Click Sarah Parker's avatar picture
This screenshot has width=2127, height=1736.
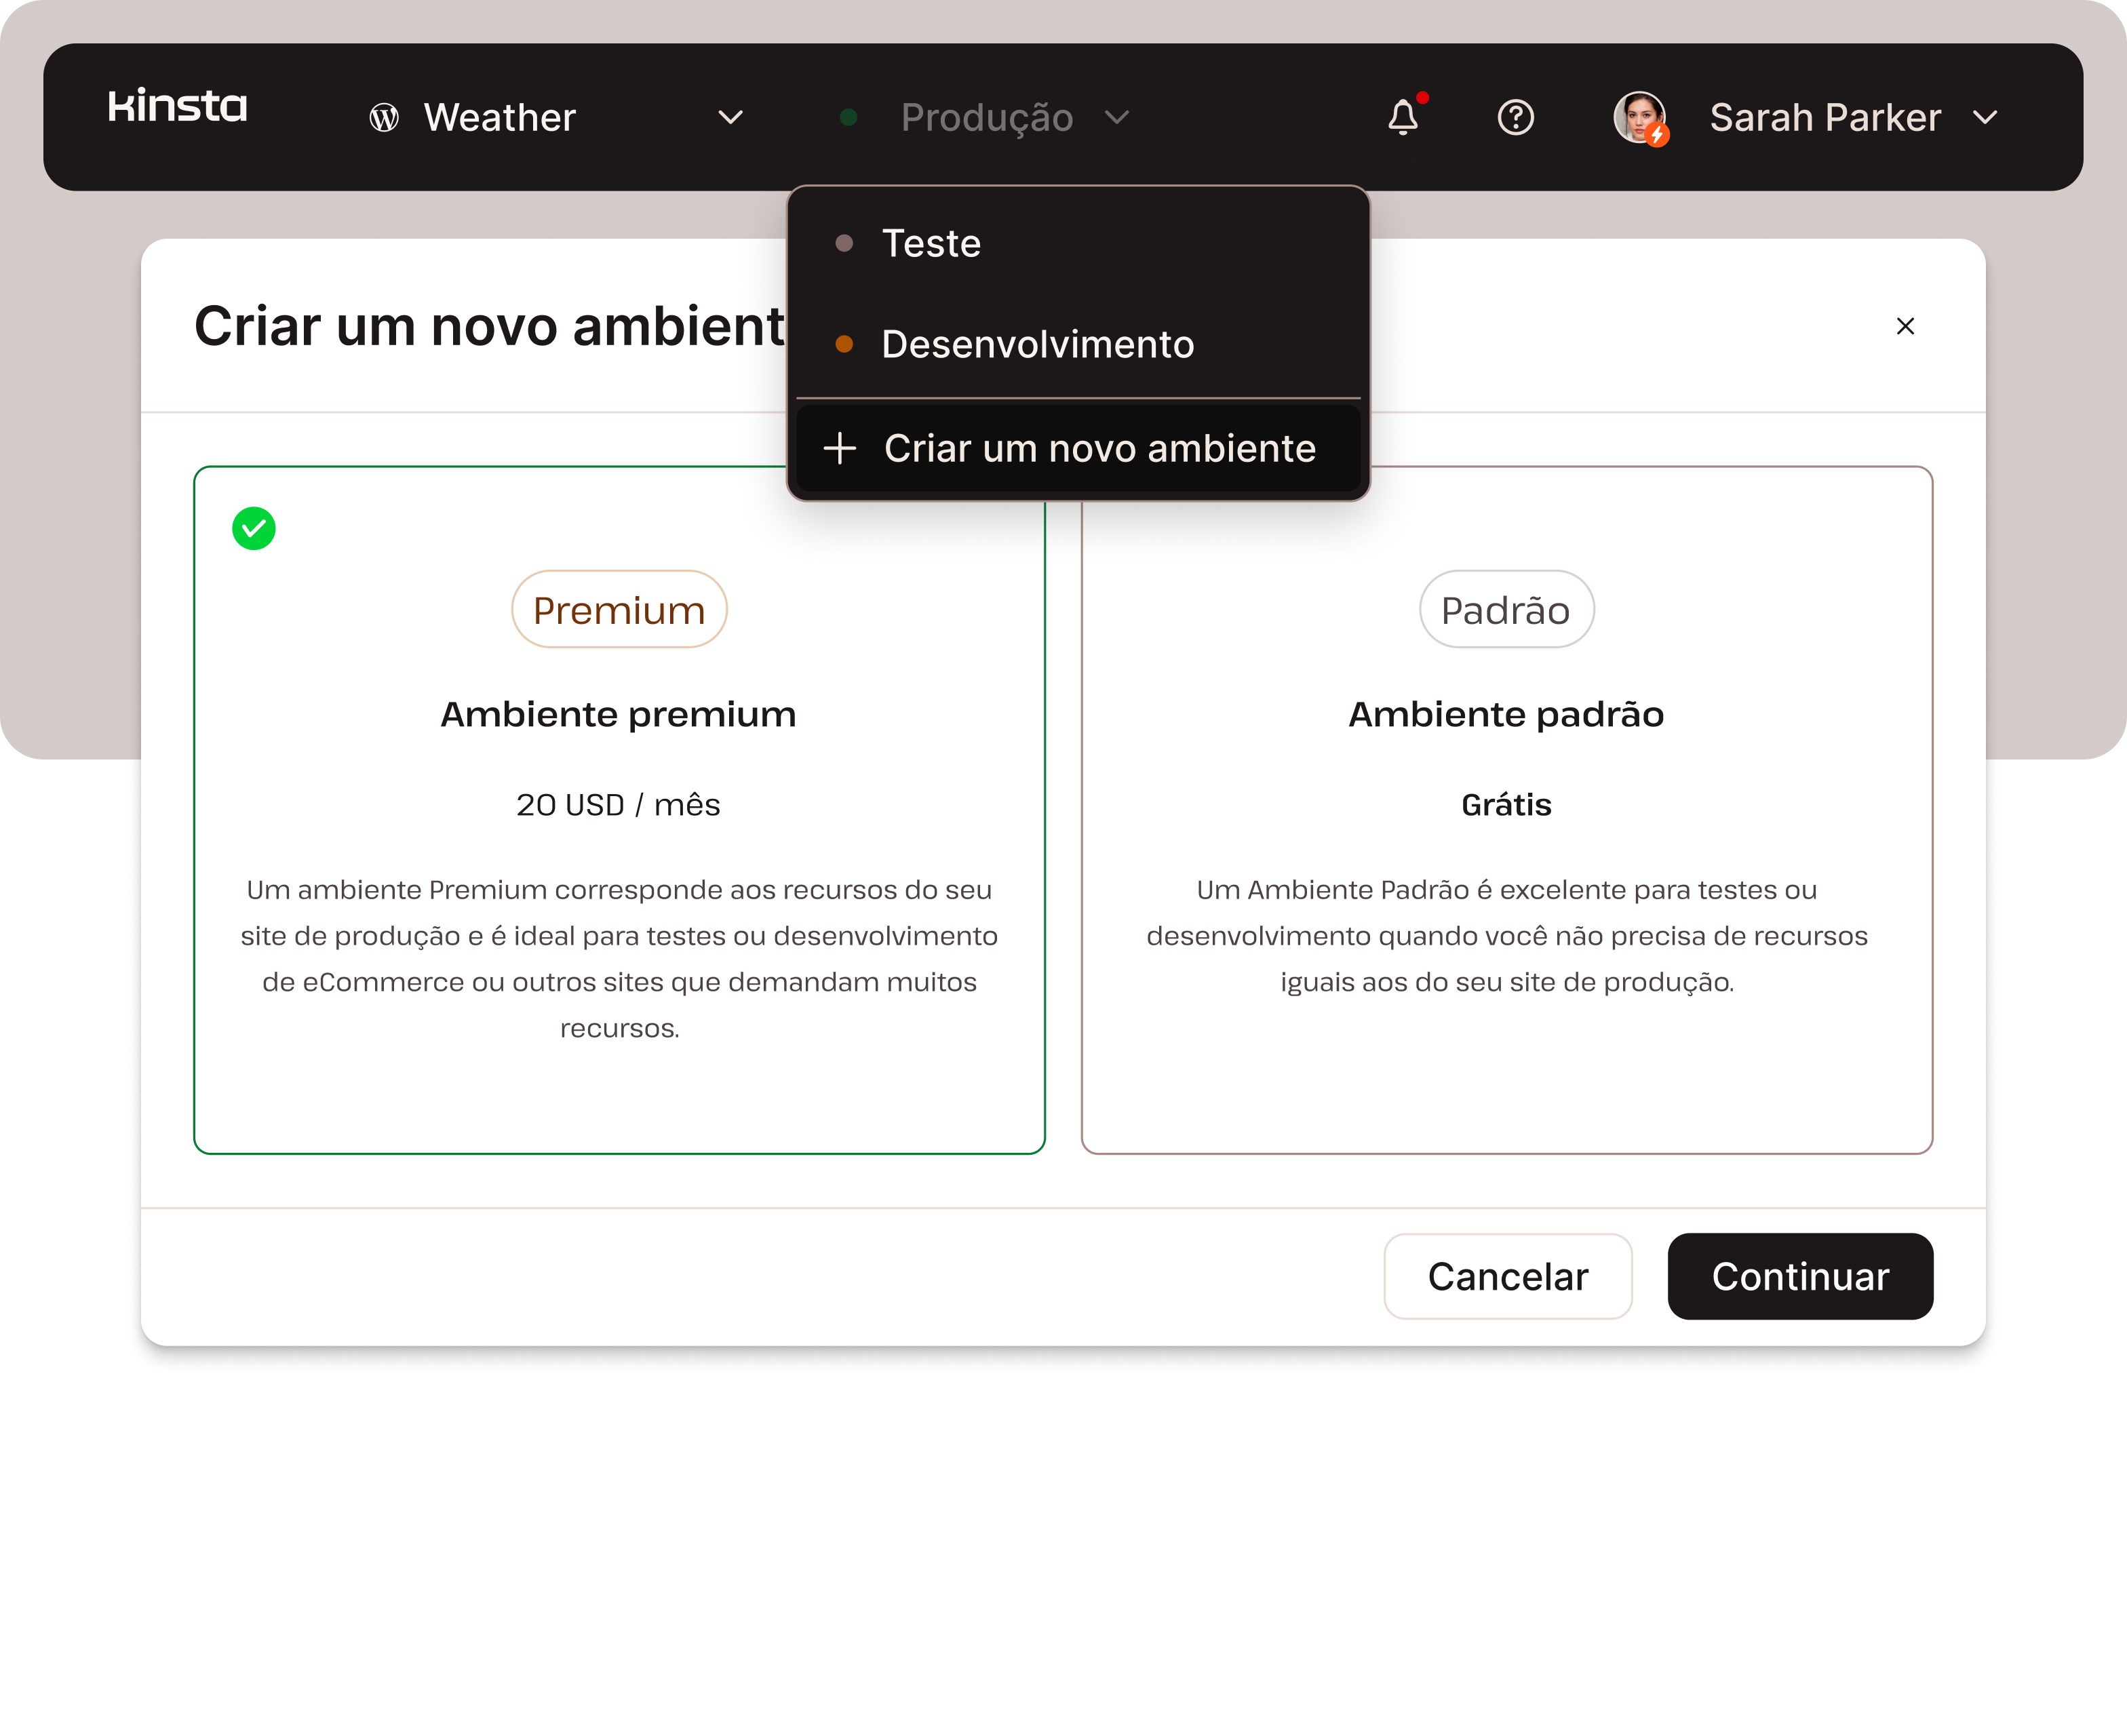[x=1639, y=117]
